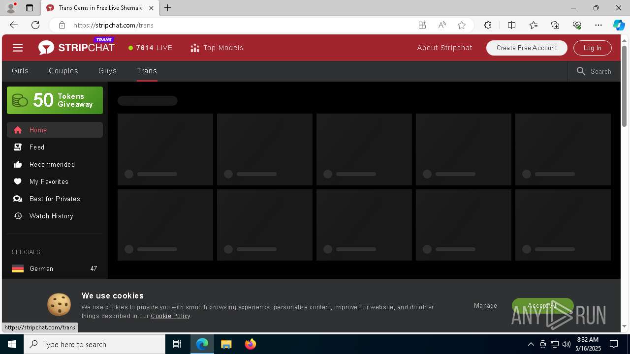Open Copilot in the browser

619,25
